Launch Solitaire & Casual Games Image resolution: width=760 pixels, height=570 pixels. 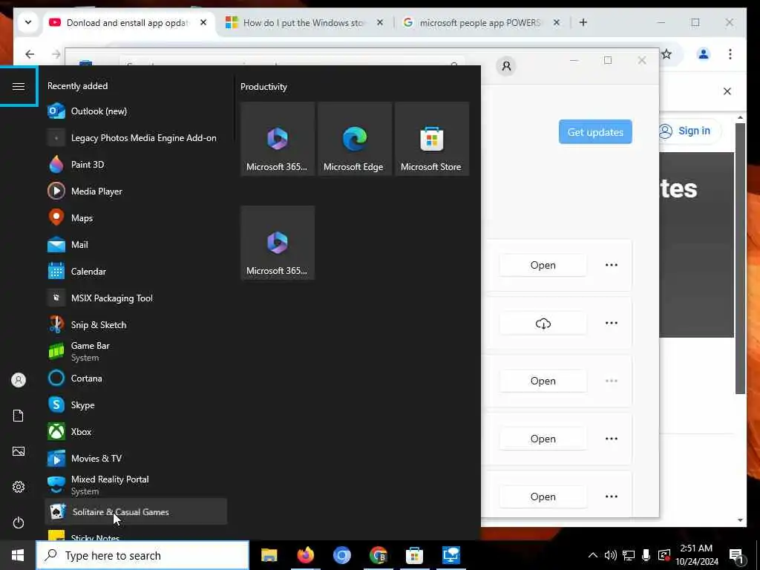pos(136,511)
